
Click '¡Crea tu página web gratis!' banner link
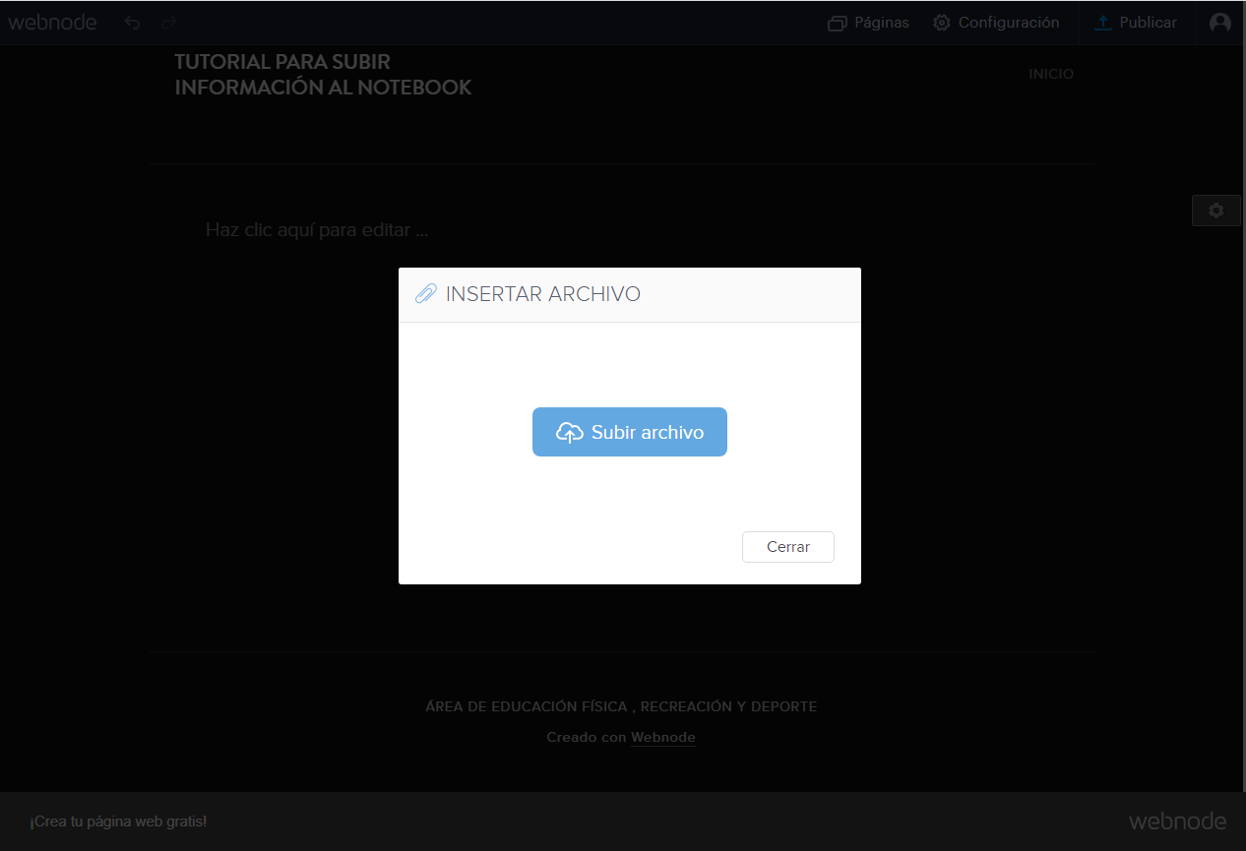(x=118, y=821)
